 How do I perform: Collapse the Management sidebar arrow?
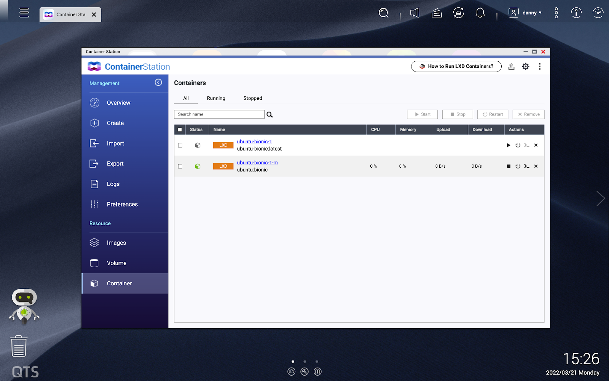tap(158, 83)
